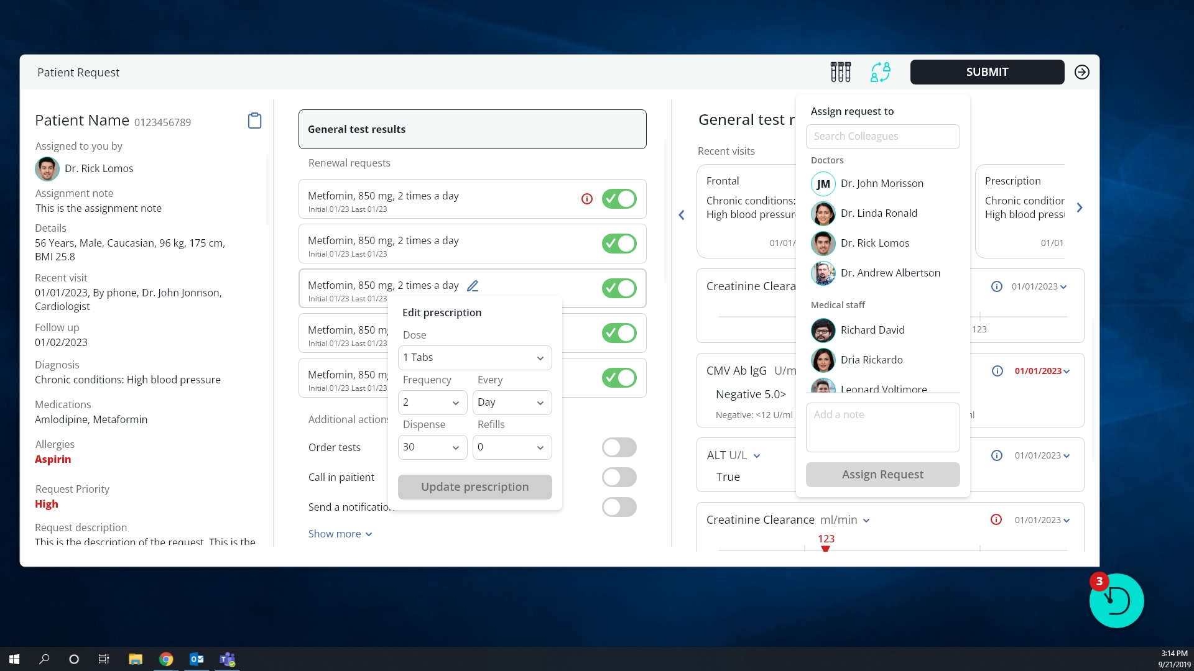The height and width of the screenshot is (671, 1194).
Task: Open Google Chrome from taskbar
Action: click(x=166, y=659)
